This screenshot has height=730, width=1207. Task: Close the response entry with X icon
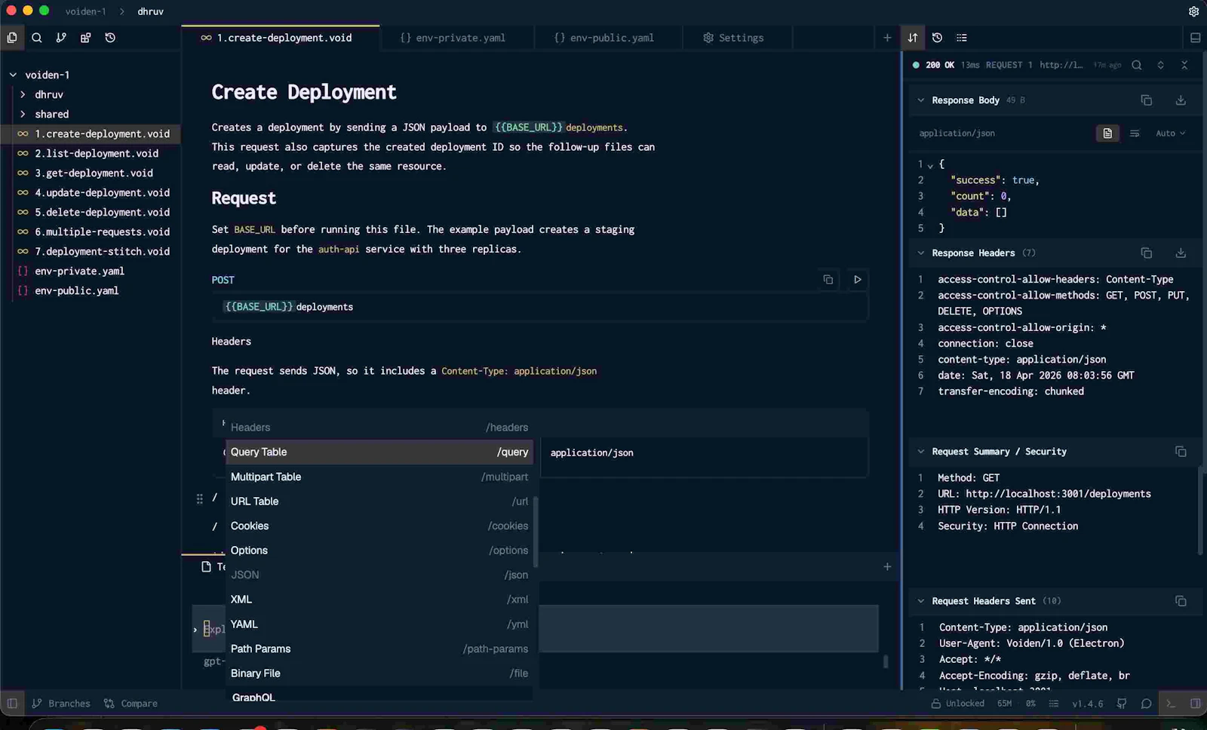tap(1184, 65)
